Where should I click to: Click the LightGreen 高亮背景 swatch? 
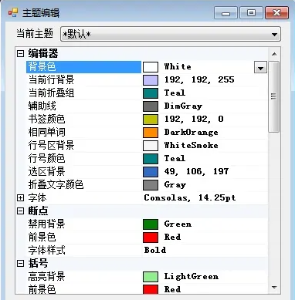coord(151,277)
